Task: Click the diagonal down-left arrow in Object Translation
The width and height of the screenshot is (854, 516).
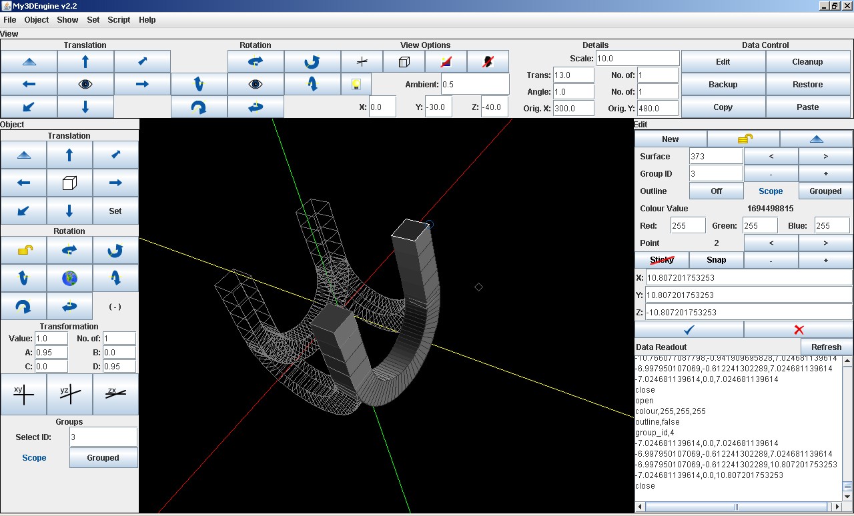Action: (23, 211)
